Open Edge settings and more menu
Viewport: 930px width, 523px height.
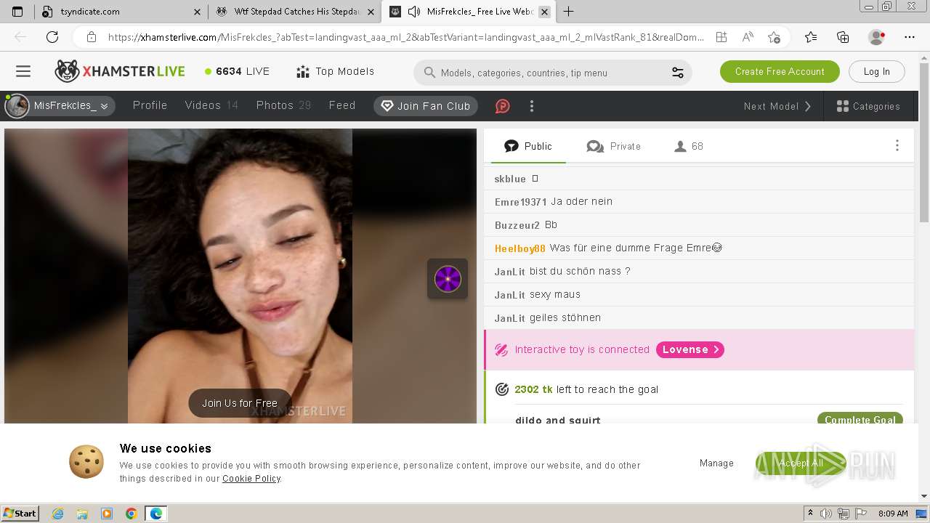(910, 37)
